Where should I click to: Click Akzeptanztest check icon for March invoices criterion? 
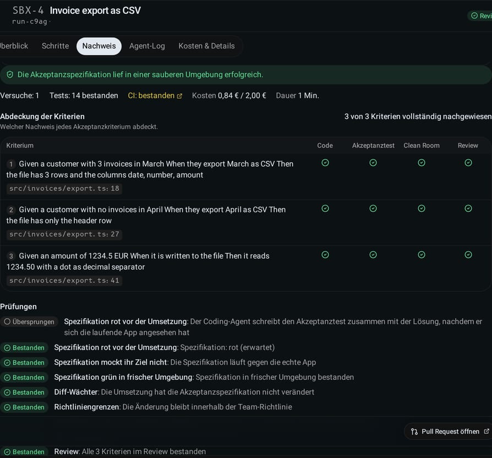(x=373, y=163)
